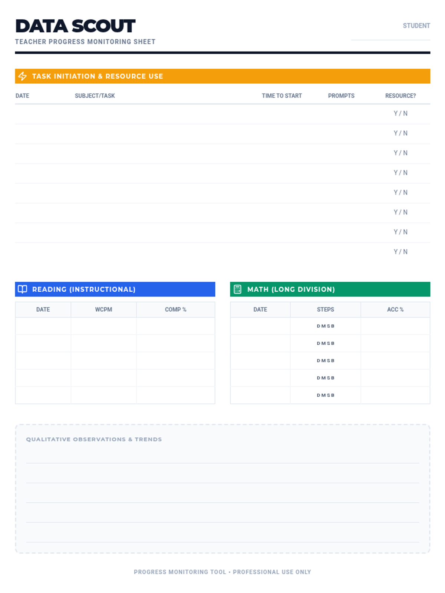Viewport: 445px width, 593px height.
Task: Click the Qualitative Observations & Trends heading
Action: click(x=94, y=439)
